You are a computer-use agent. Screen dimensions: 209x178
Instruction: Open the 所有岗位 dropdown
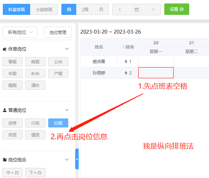(x=20, y=32)
